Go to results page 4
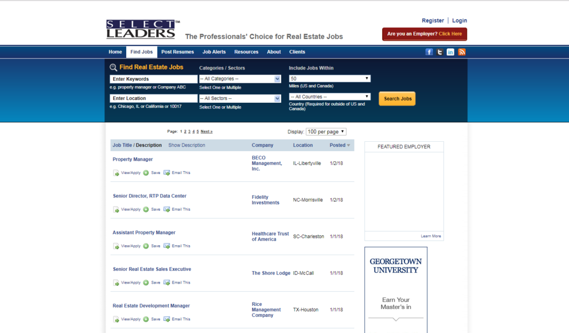This screenshot has width=569, height=333. (193, 131)
